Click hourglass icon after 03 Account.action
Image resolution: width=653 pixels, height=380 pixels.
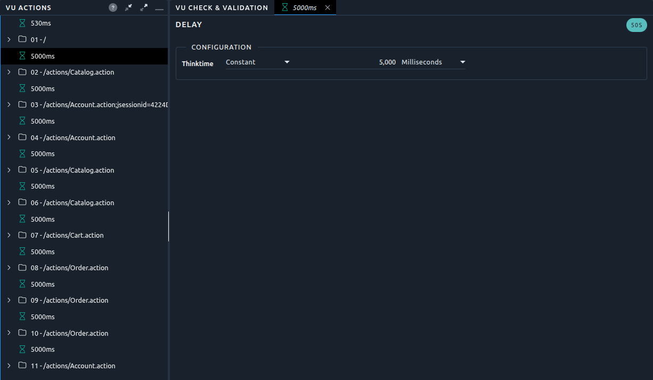click(22, 121)
